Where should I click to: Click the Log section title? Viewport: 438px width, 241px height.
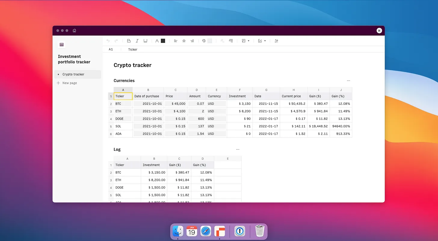117,149
